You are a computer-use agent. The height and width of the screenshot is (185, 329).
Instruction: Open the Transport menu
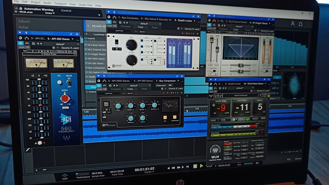(60, 4)
